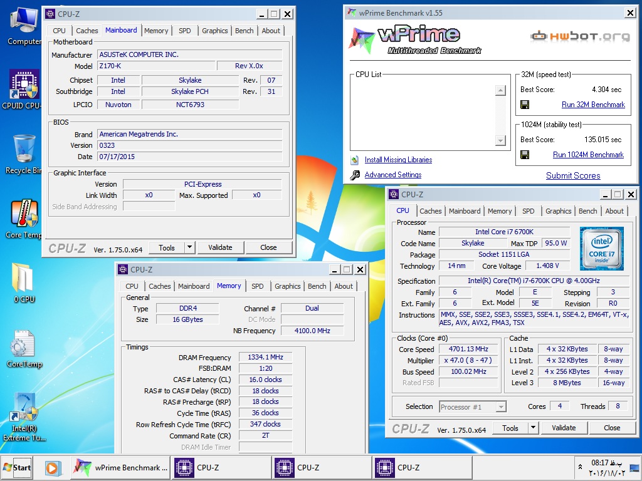Image resolution: width=642 pixels, height=481 pixels.
Task: Click the Submit Scores link
Action: pos(572,176)
